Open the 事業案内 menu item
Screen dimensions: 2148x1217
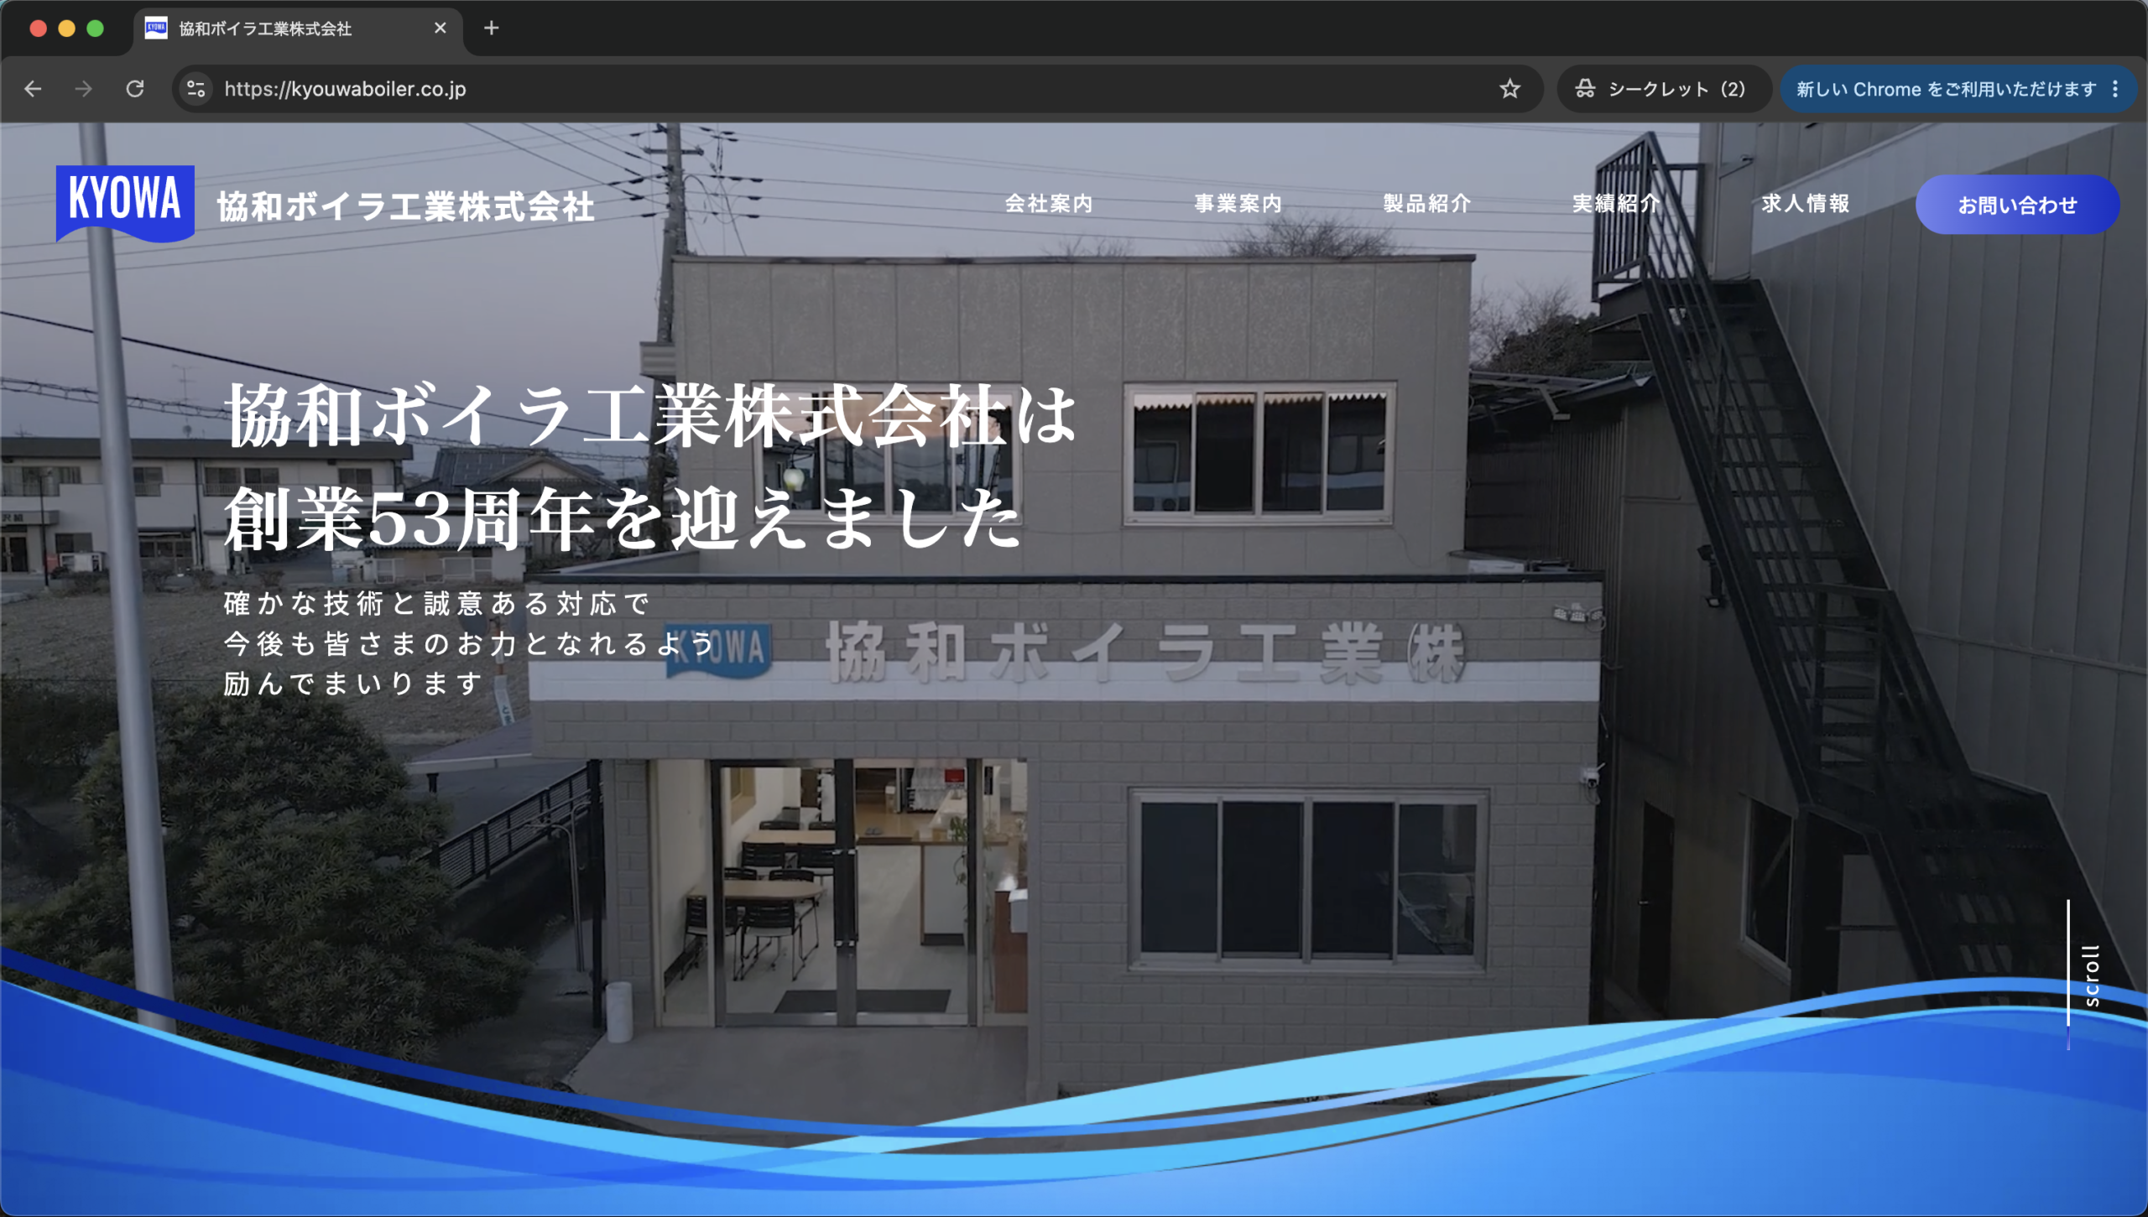(1238, 204)
